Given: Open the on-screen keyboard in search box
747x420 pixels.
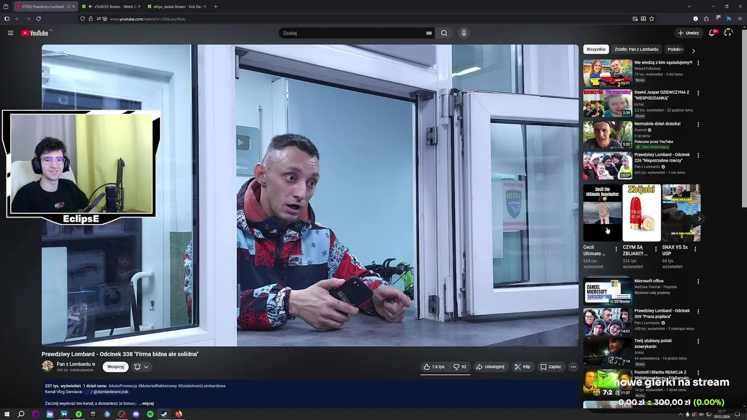Looking at the screenshot, I should (429, 33).
